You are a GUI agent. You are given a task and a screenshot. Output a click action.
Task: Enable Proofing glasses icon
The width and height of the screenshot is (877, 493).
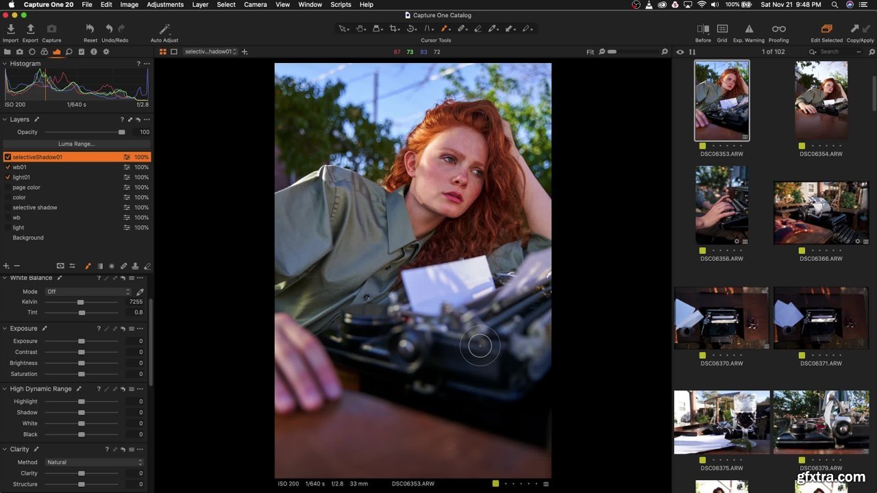[778, 29]
